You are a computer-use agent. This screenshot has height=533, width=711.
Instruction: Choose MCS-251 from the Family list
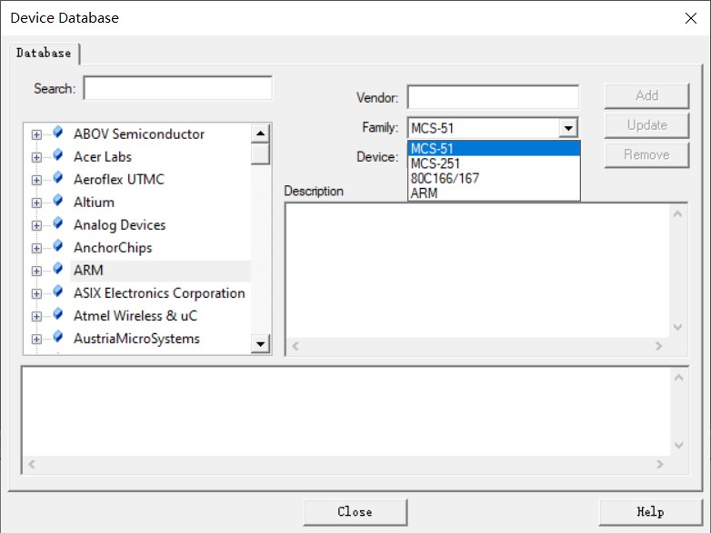click(x=494, y=163)
